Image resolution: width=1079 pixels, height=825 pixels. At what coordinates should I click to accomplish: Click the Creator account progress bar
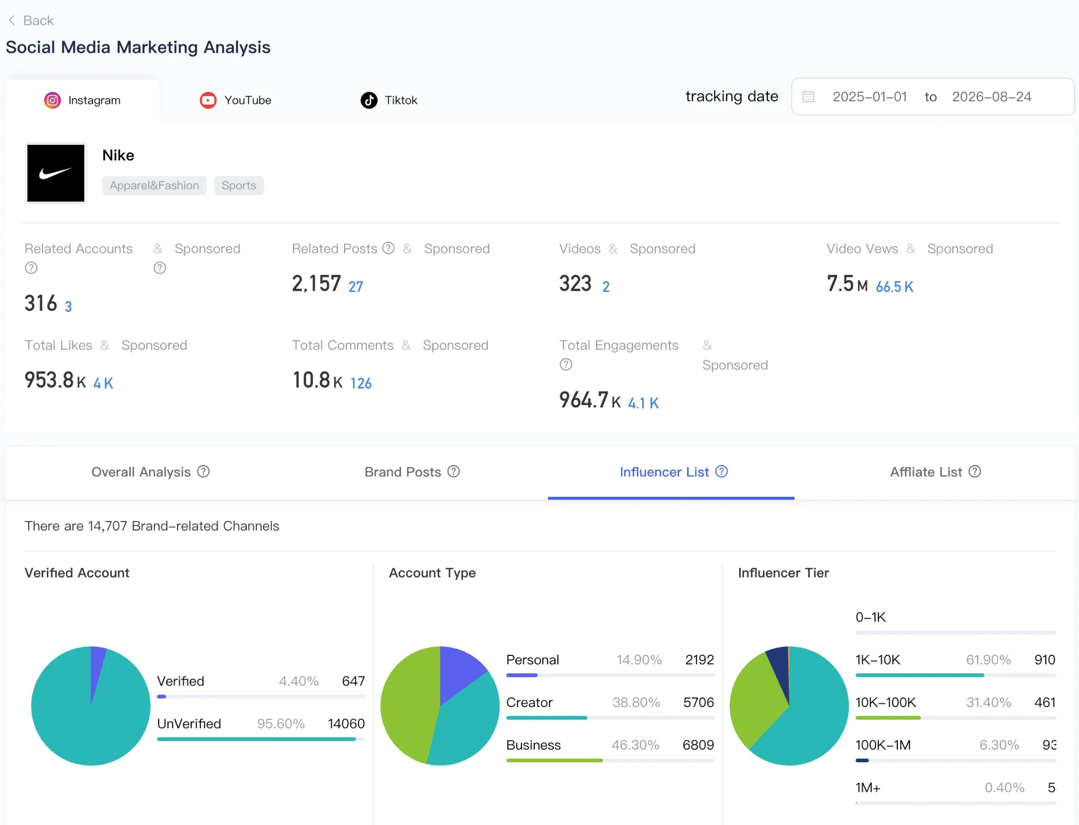610,718
